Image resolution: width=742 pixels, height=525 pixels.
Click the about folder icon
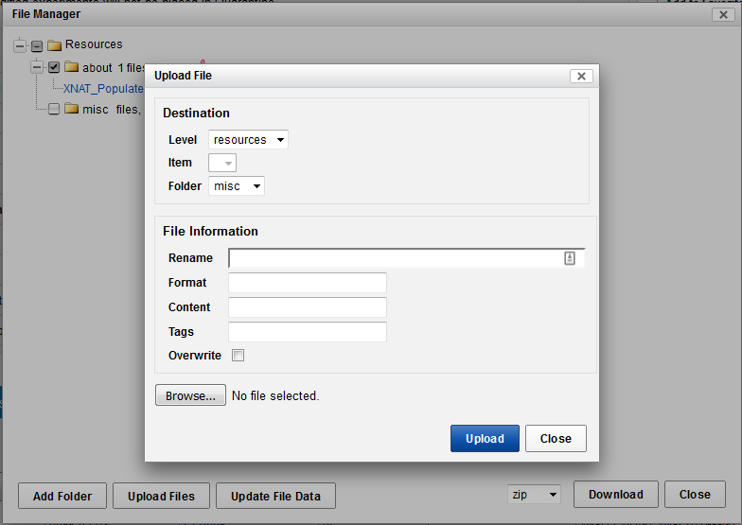click(71, 67)
